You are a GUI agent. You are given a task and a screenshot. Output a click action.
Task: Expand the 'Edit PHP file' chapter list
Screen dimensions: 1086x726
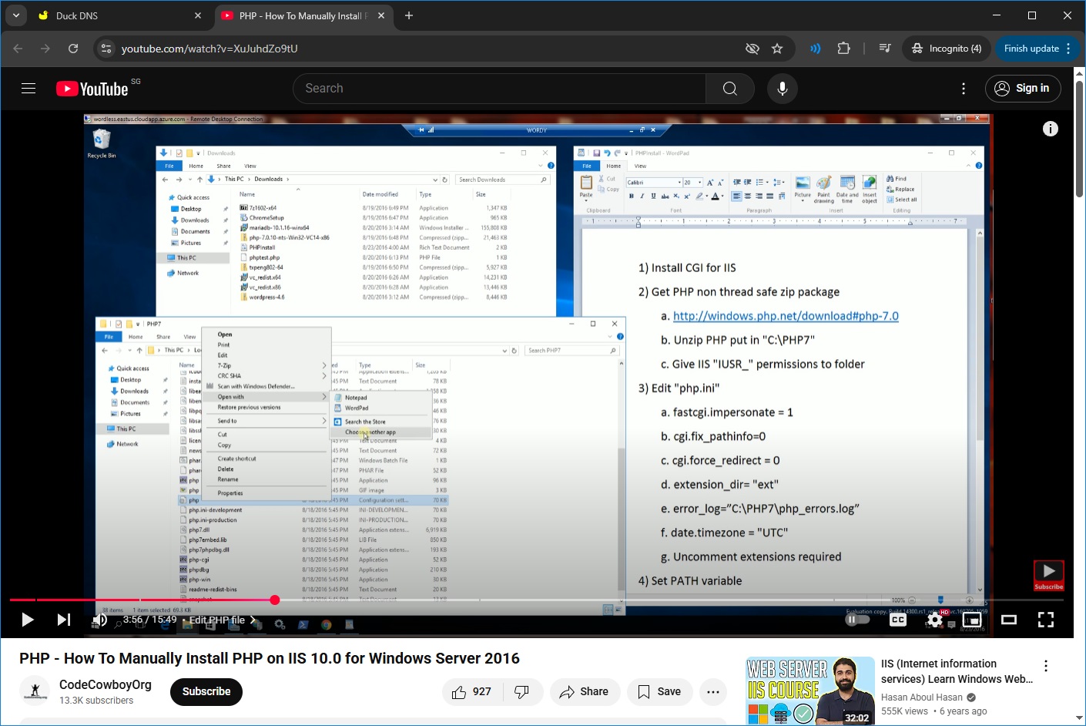[223, 620]
